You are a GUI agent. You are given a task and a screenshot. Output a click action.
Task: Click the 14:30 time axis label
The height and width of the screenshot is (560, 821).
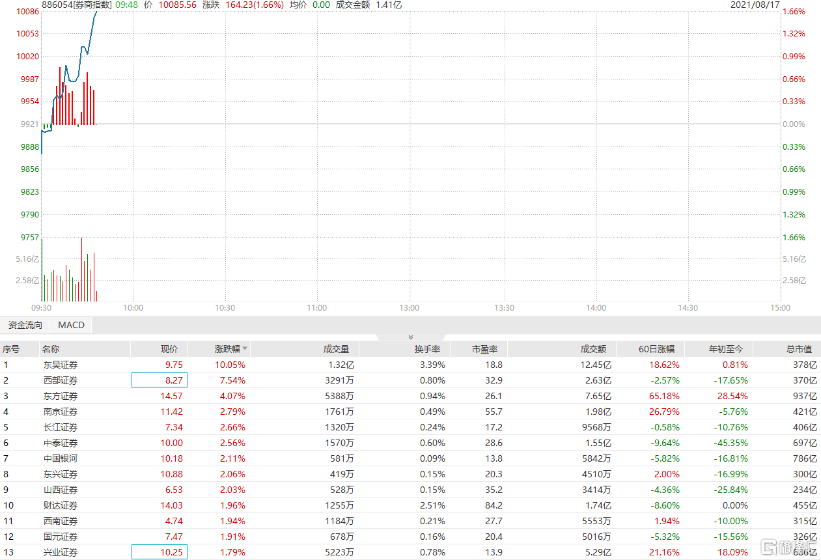click(688, 308)
